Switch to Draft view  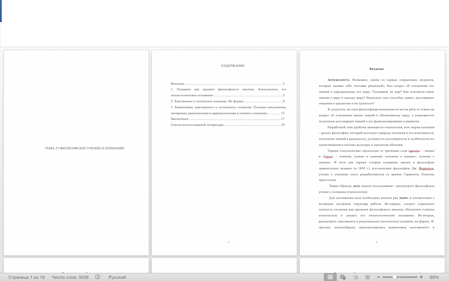tap(368, 277)
